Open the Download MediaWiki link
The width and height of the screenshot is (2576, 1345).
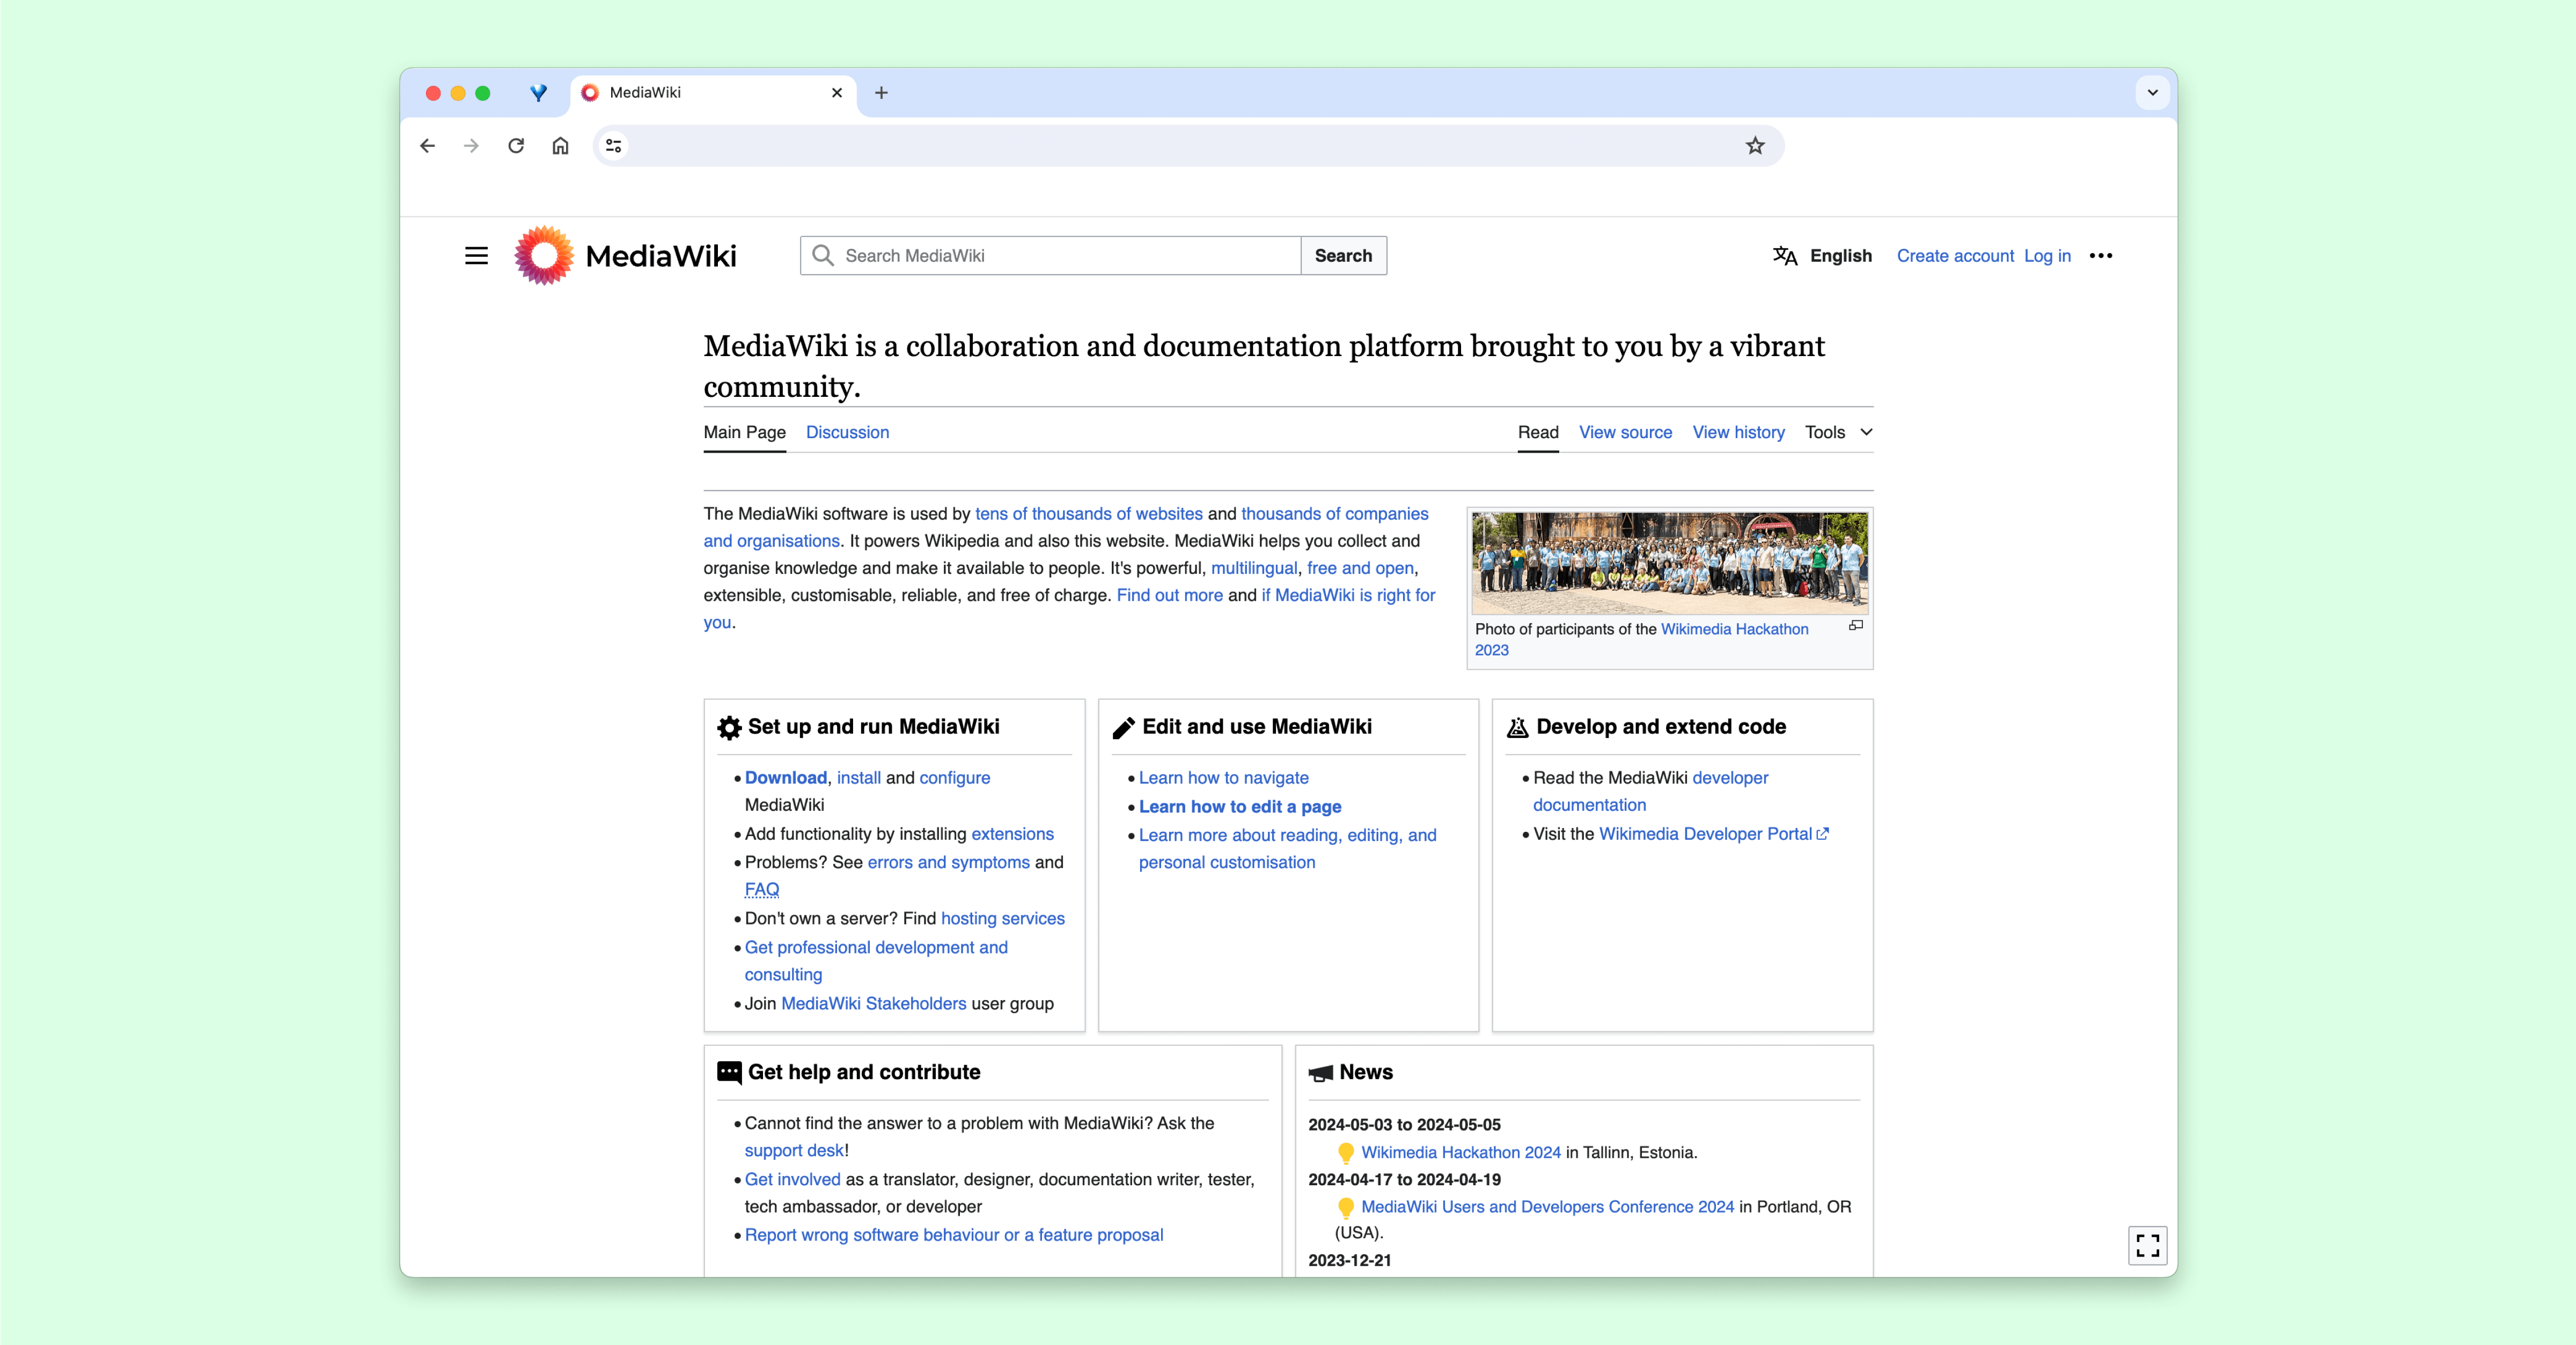(x=785, y=778)
